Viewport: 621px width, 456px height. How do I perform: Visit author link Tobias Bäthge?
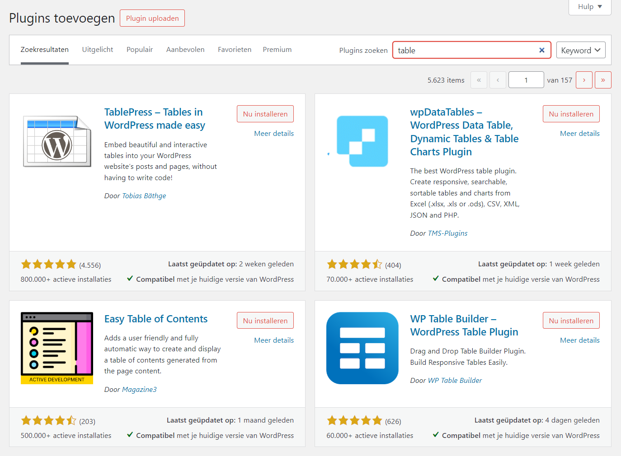pos(144,196)
